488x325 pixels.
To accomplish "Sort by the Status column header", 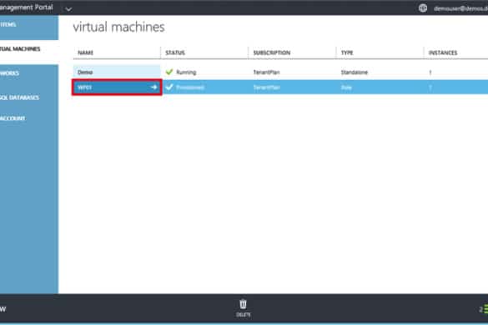I will pos(175,52).
